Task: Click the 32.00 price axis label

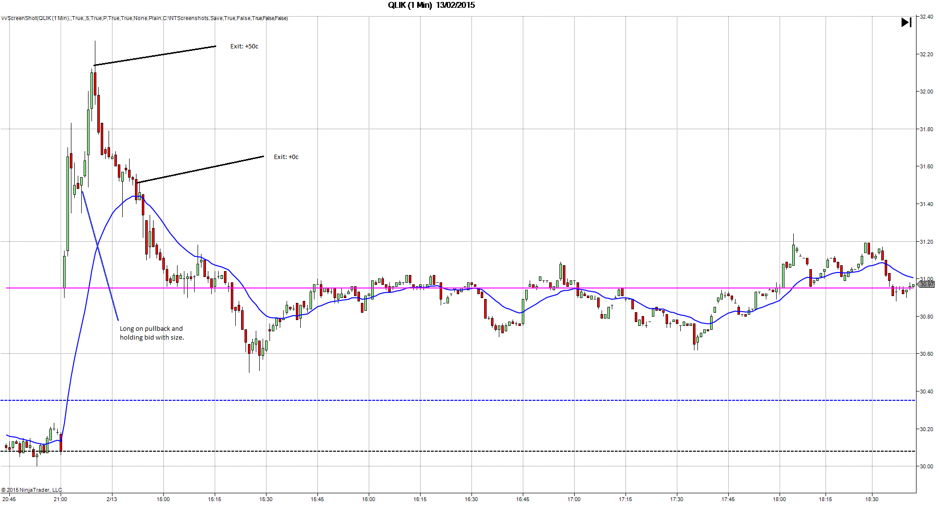Action: click(926, 92)
